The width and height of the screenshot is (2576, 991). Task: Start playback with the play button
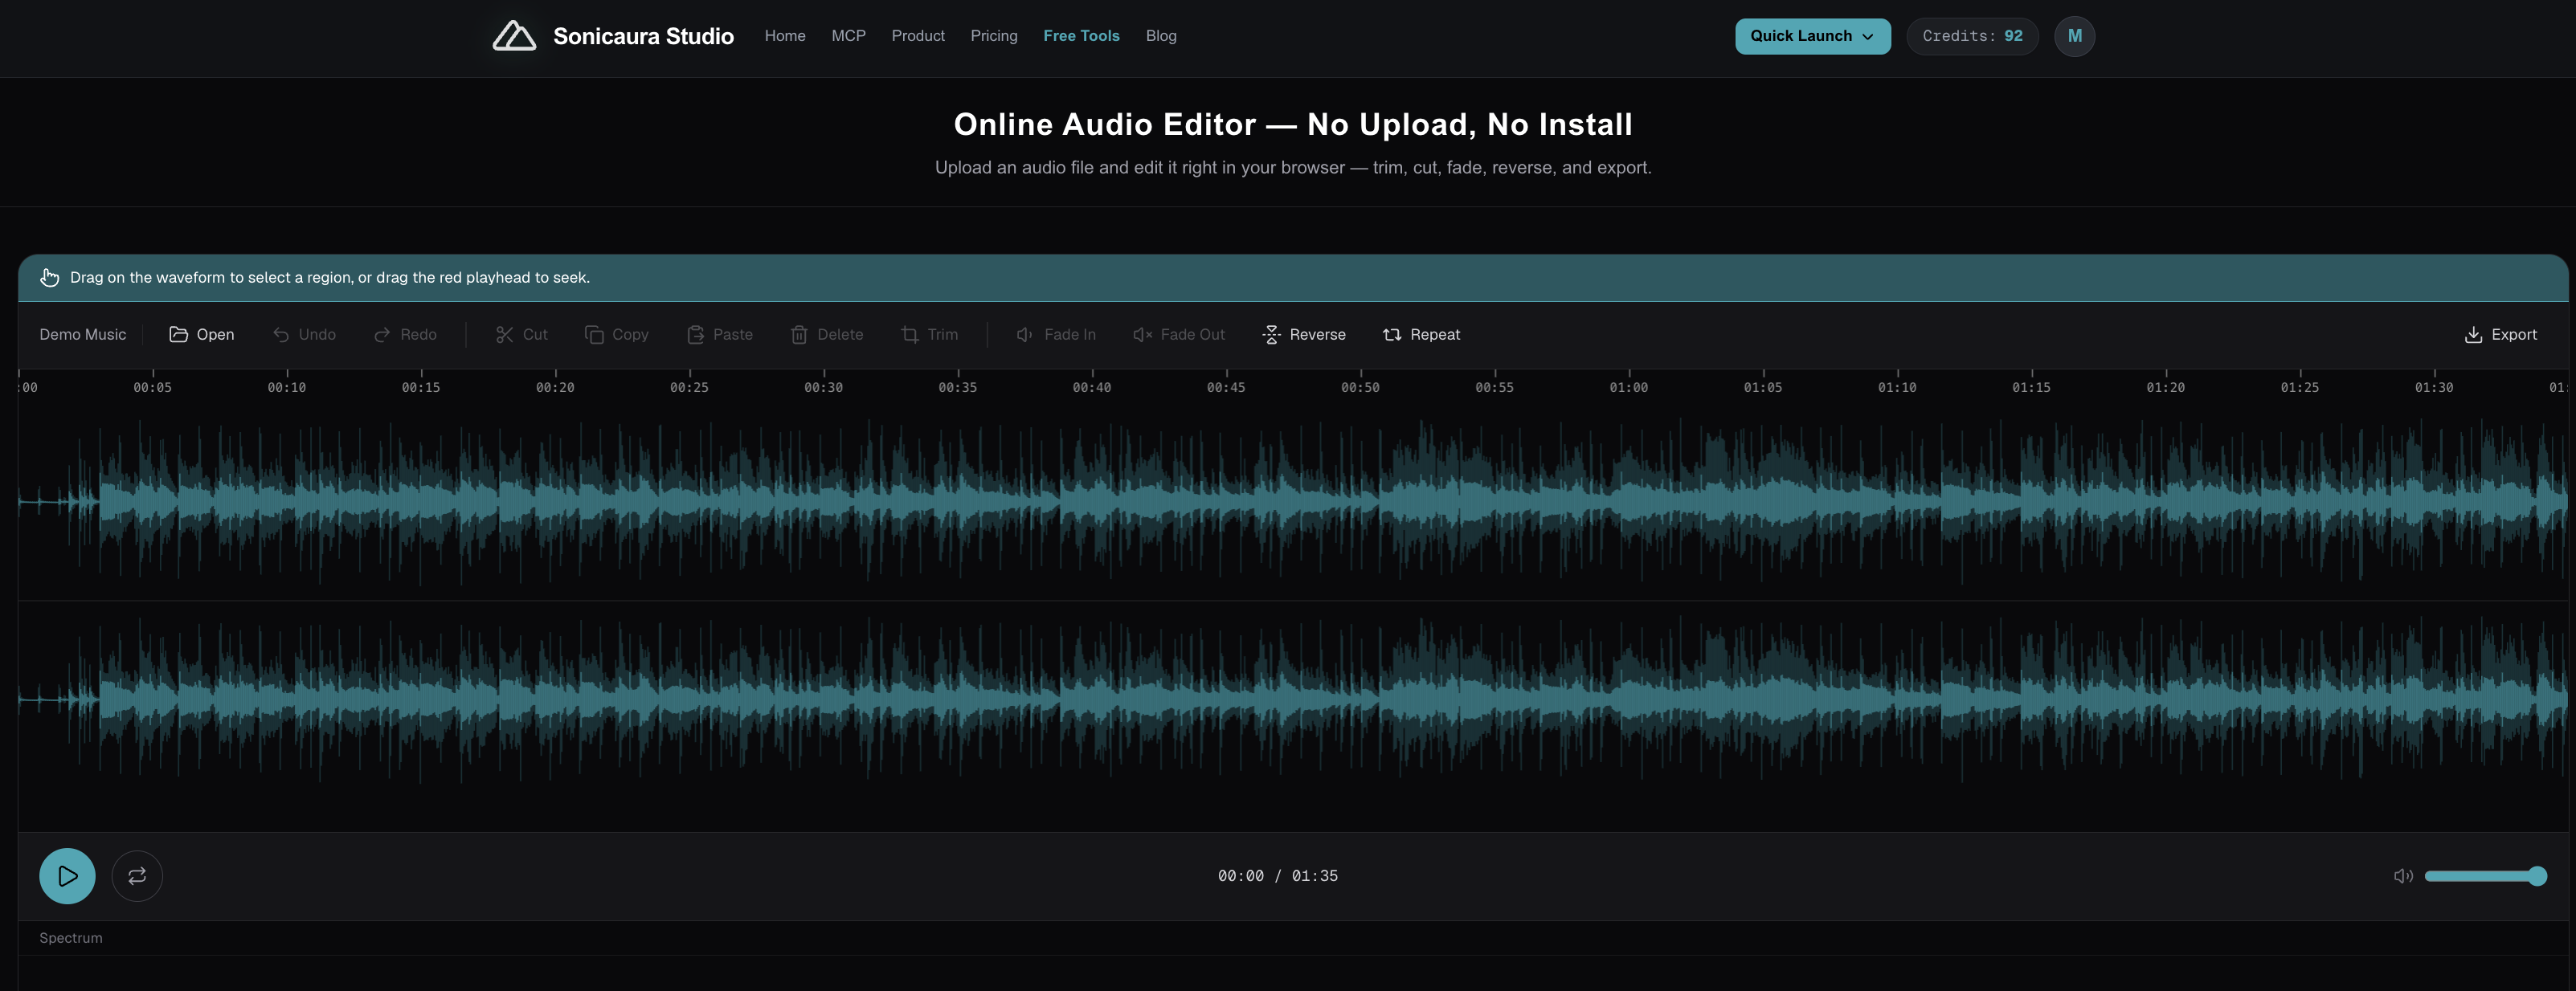[67, 876]
